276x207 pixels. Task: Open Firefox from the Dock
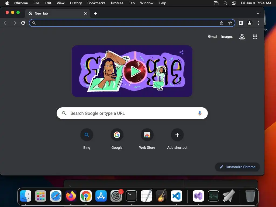71,196
